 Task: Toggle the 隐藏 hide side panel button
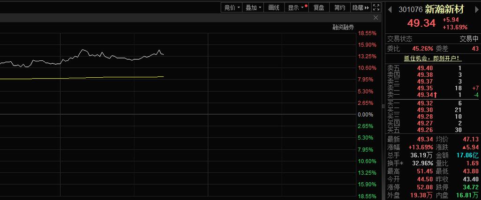[x=361, y=7]
